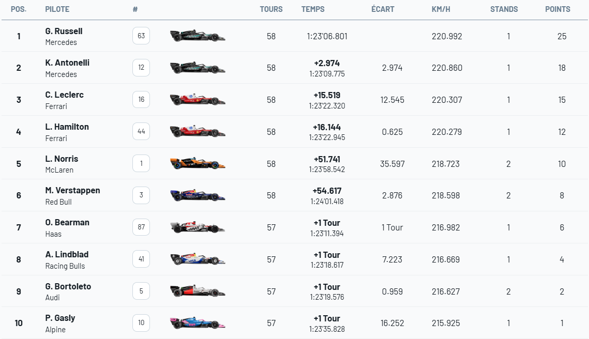The width and height of the screenshot is (589, 339).
Task: Sort by the TEMPS column header
Action: 313,9
